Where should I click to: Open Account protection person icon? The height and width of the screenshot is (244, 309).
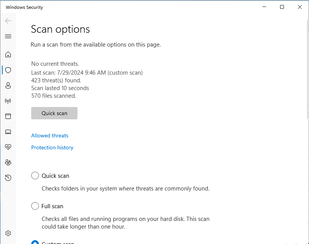tap(8, 85)
